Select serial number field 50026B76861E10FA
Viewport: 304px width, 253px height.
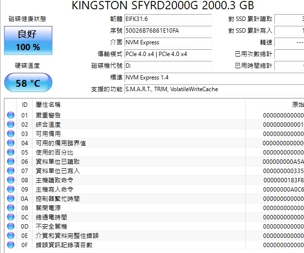coord(168,31)
